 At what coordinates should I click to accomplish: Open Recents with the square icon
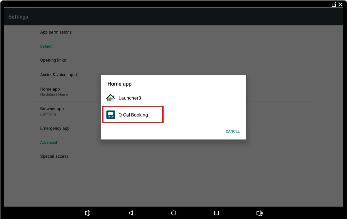[217, 213]
